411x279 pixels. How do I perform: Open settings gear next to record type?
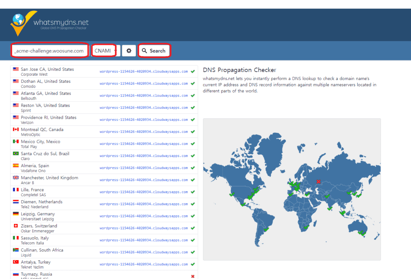point(129,51)
